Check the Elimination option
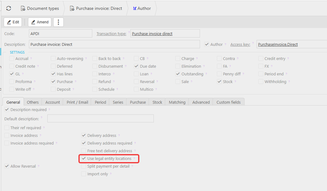The width and height of the screenshot is (327, 191). pyautogui.click(x=178, y=66)
